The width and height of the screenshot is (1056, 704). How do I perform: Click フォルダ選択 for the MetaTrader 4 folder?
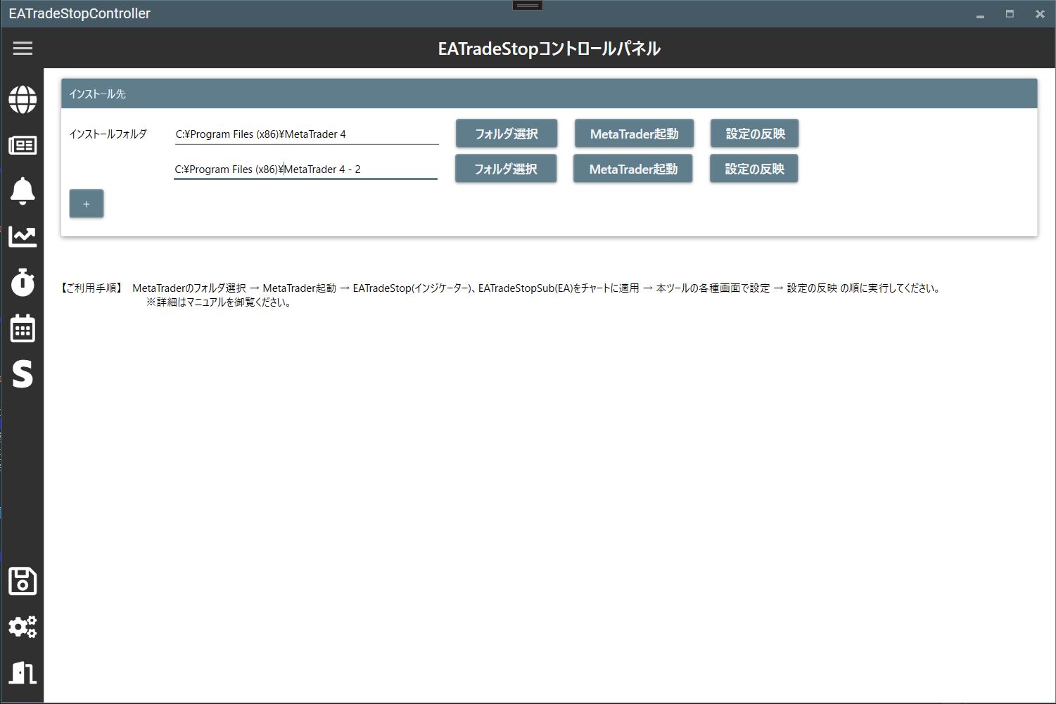pyautogui.click(x=507, y=134)
